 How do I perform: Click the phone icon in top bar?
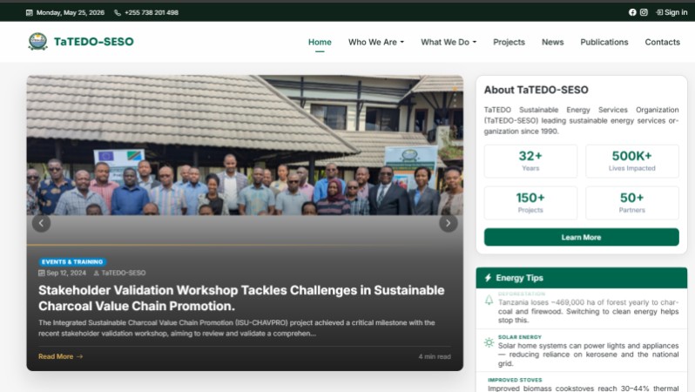click(x=118, y=12)
